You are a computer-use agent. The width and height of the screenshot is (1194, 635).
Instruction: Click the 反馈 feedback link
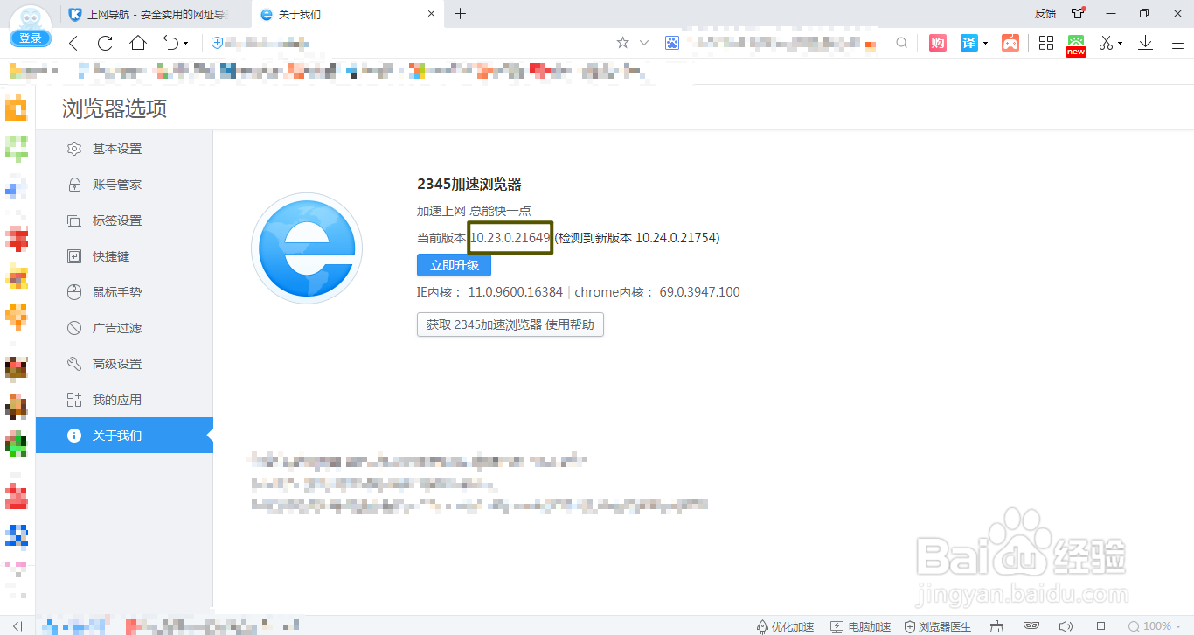(1045, 14)
